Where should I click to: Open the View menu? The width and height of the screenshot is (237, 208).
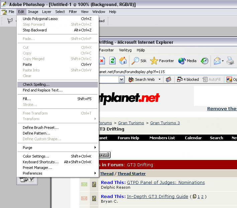85,12
